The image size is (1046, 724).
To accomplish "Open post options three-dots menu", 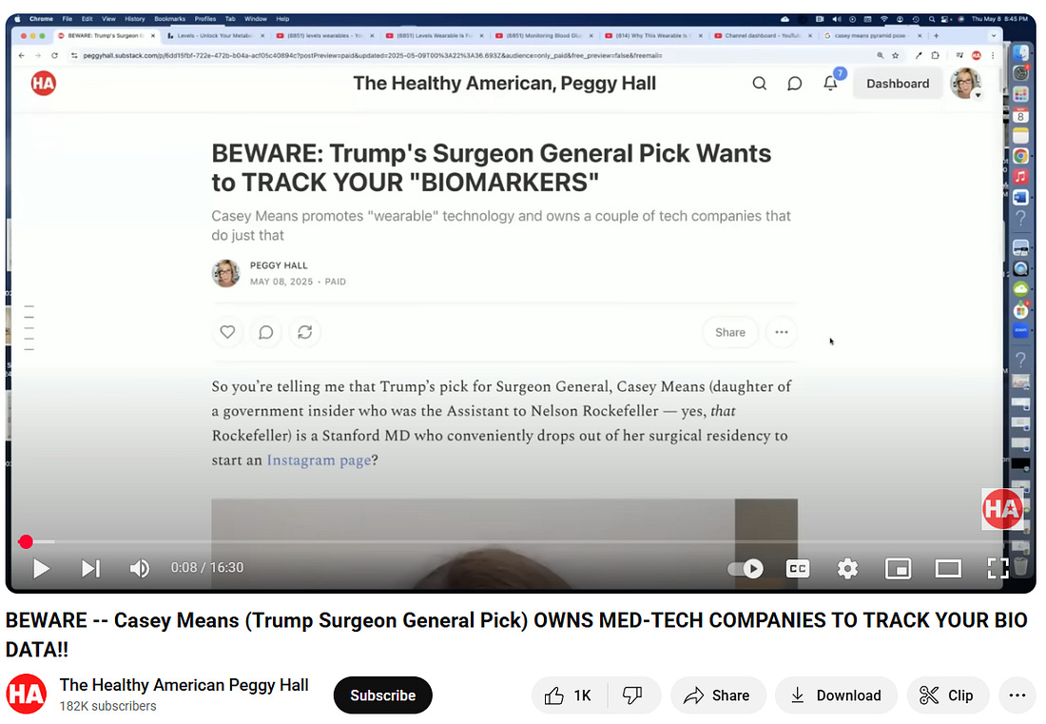I will (781, 332).
